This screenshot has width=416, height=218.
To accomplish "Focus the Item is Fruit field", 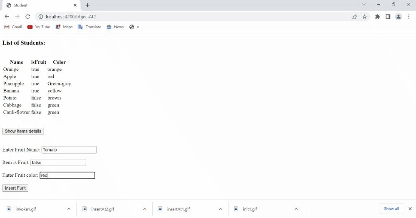I will [58, 163].
